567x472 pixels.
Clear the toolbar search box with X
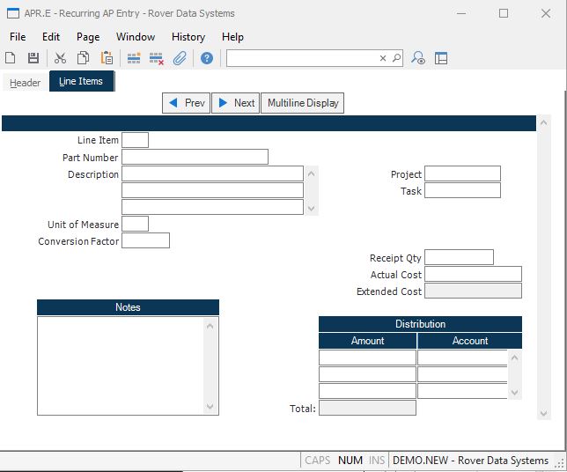[x=383, y=58]
